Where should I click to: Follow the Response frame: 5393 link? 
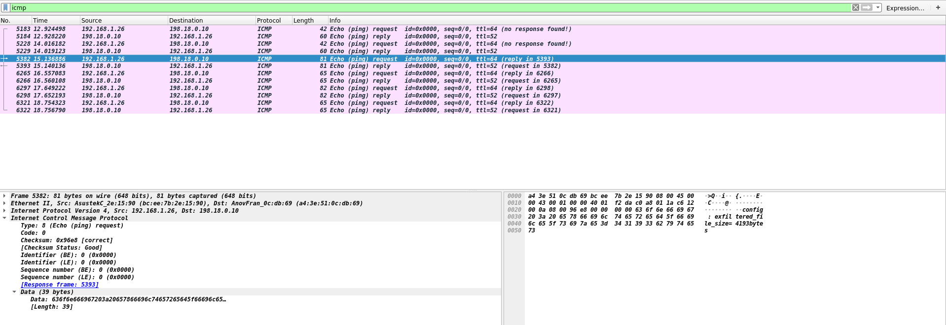(x=60, y=285)
